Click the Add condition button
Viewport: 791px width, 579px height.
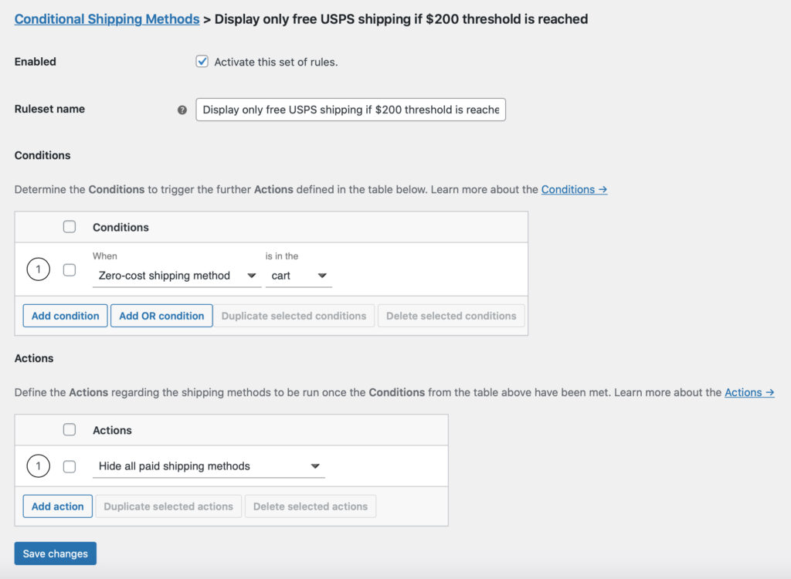65,315
